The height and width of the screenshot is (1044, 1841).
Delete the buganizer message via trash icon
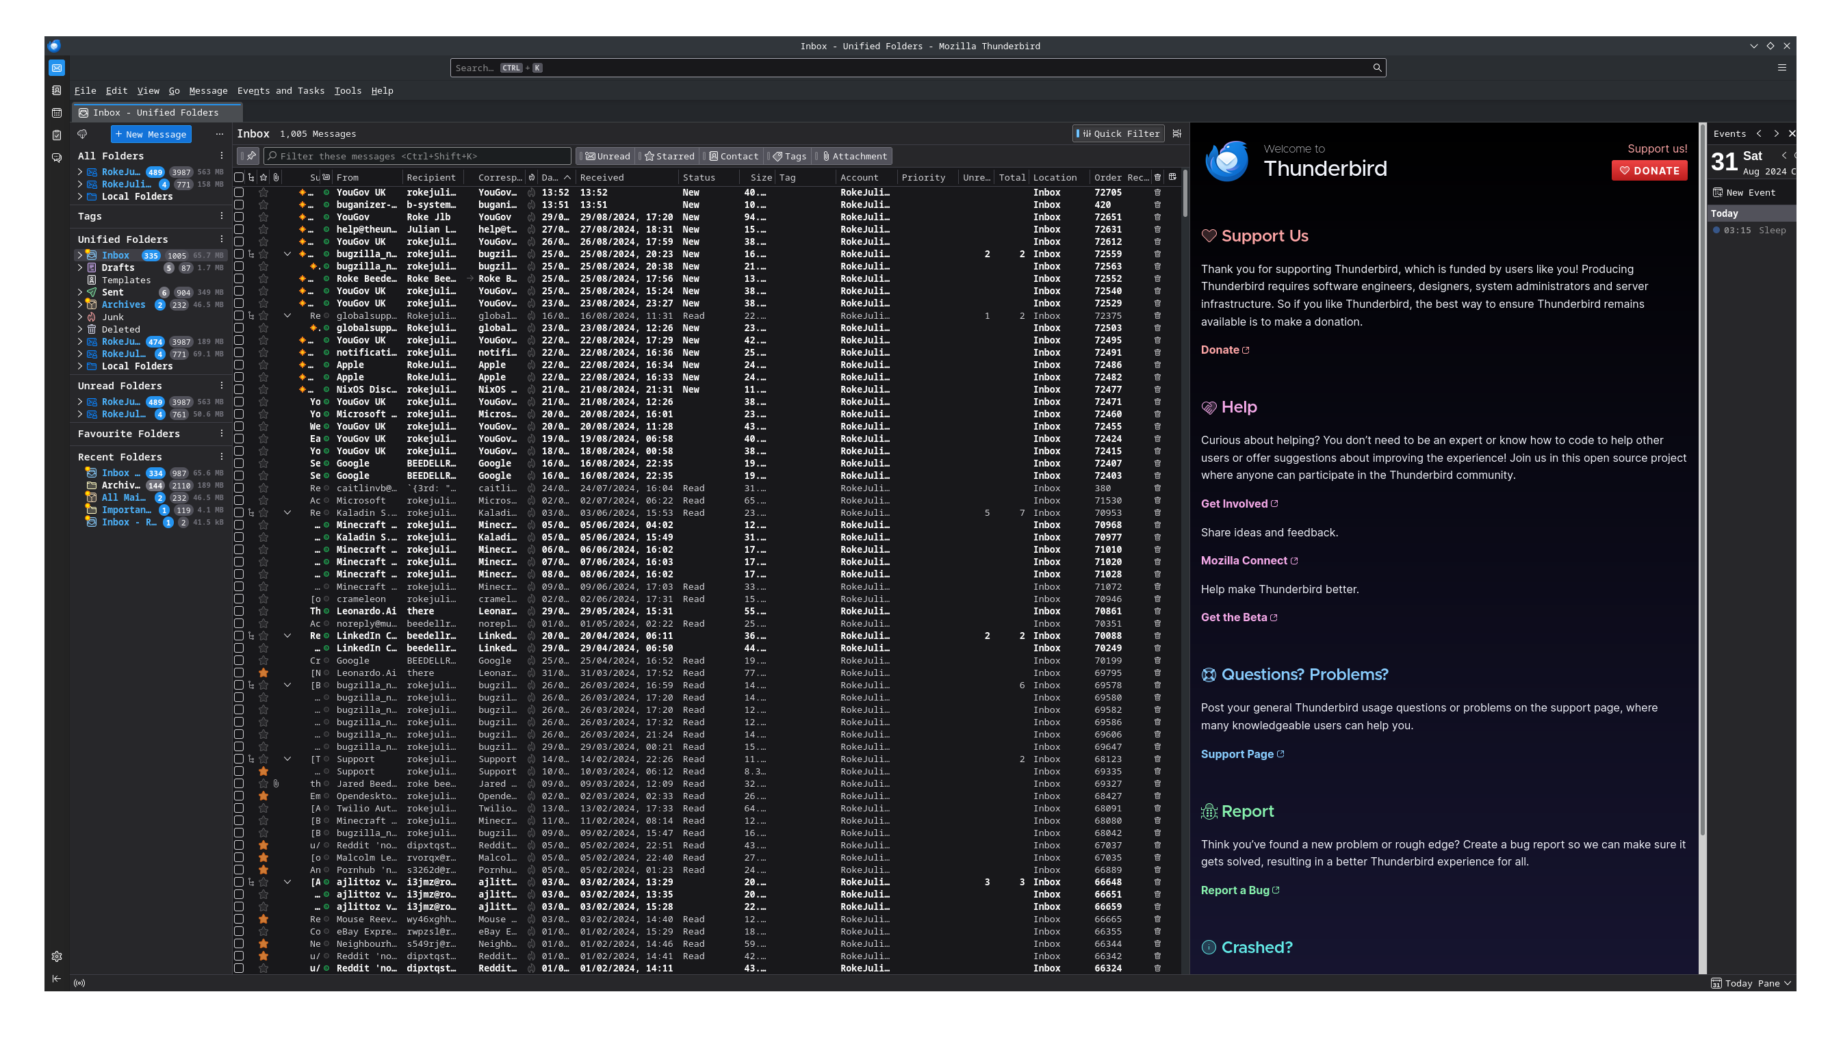[1157, 205]
